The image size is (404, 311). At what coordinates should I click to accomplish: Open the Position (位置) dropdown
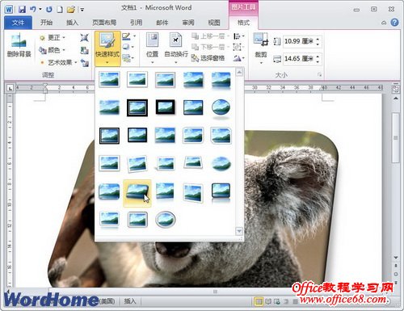tap(152, 48)
